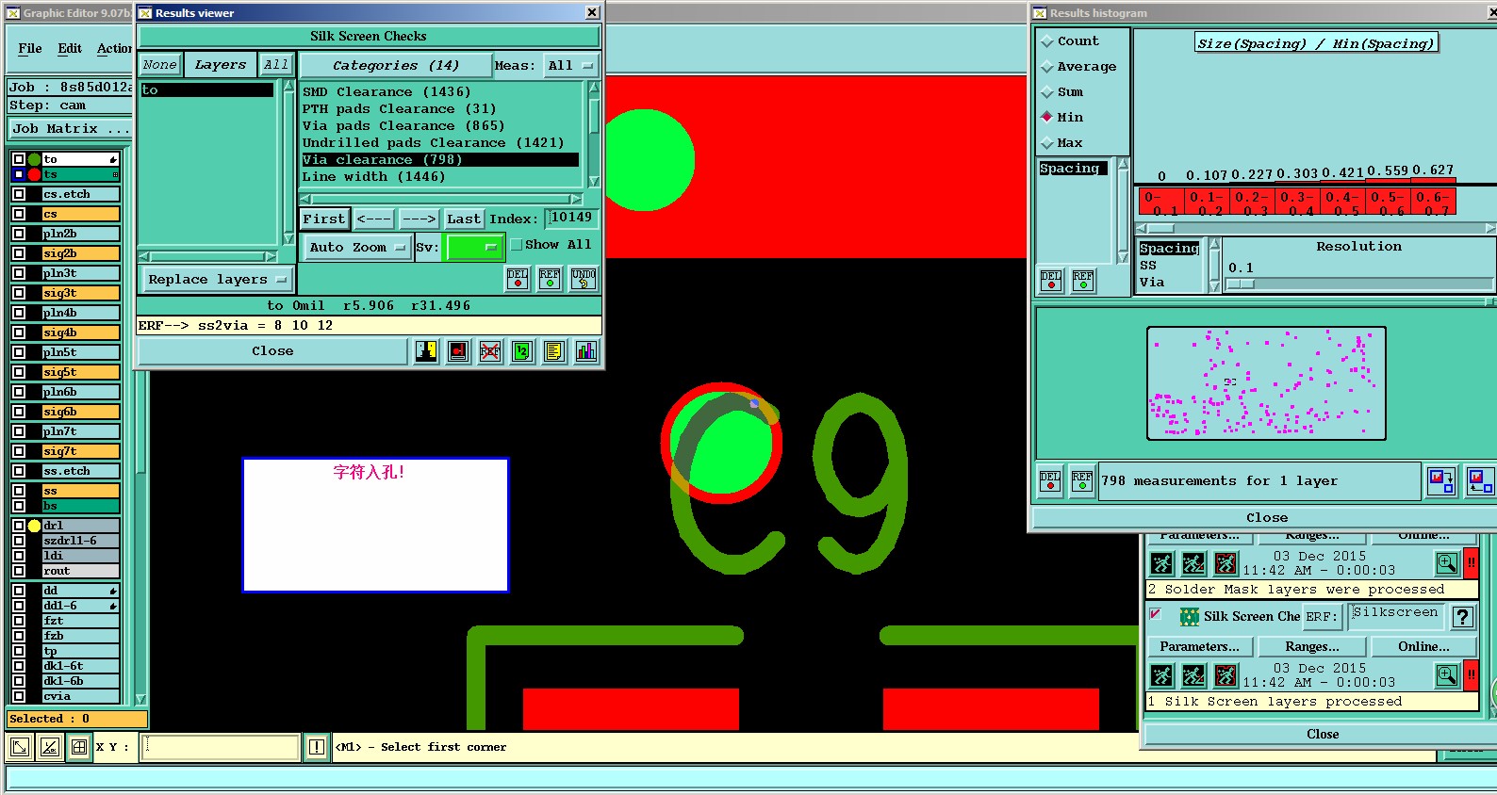Viewport: 1497px width, 795px height.
Task: Click Index input field
Action: pos(572,218)
